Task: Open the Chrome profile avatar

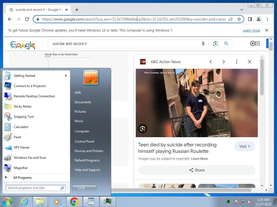Action: (x=258, y=19)
